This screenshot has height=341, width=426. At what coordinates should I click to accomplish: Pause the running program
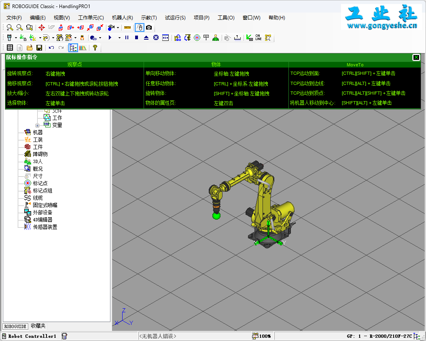click(127, 38)
